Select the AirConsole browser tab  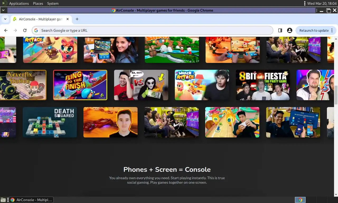tap(41, 19)
